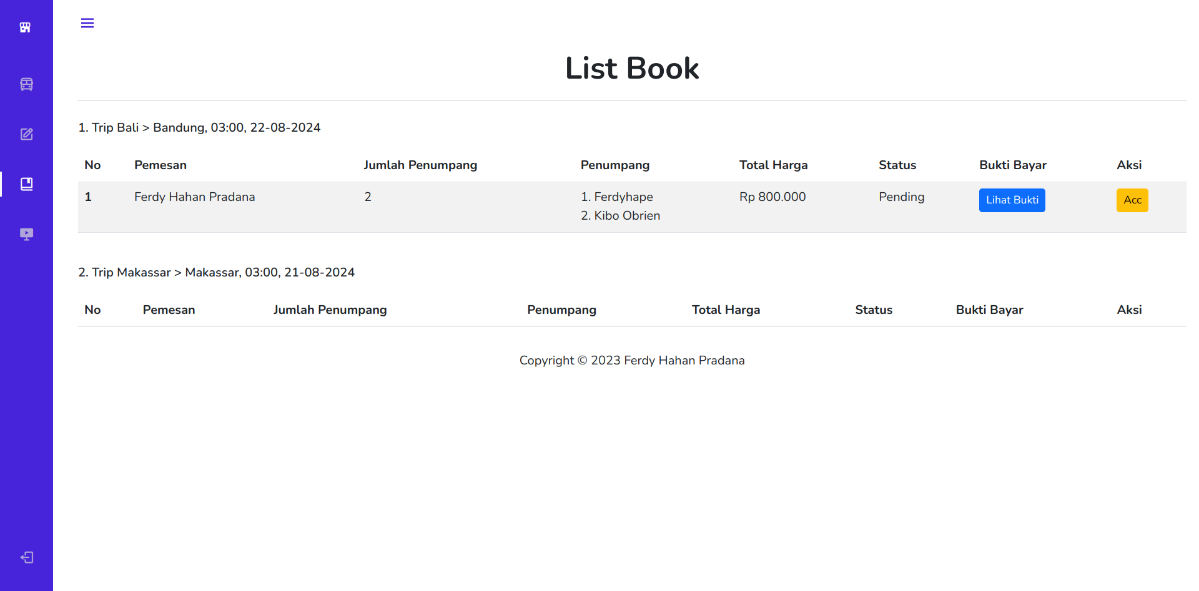Screen dimensions: 1199x591
Task: Click the List Book page heading
Action: click(x=631, y=68)
